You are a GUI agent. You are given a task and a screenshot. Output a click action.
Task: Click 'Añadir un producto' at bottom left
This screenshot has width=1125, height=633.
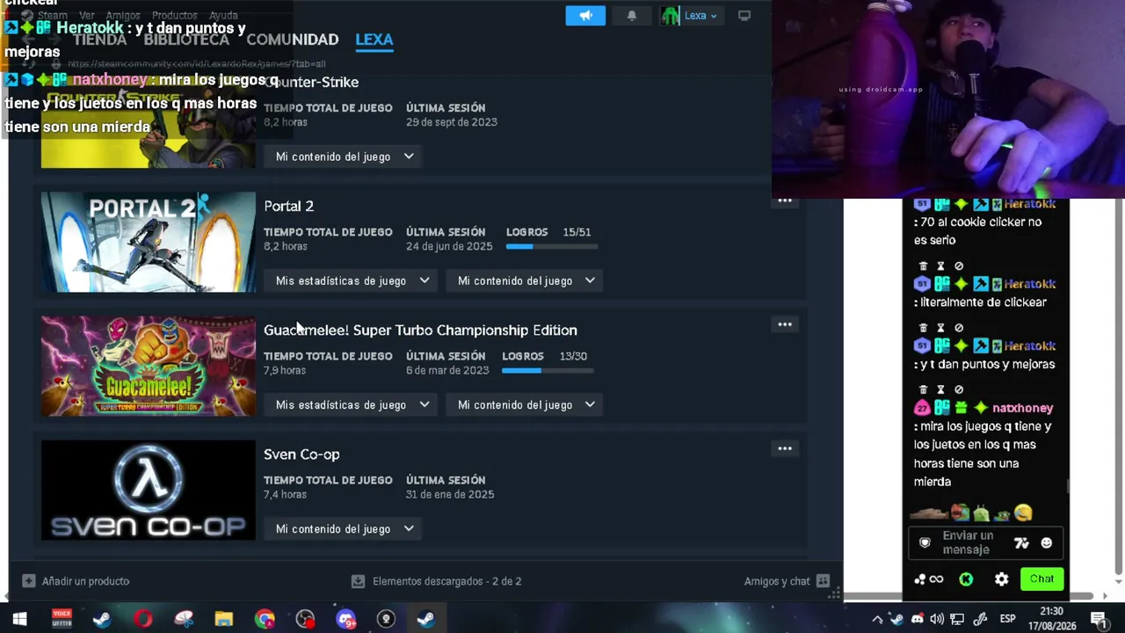tap(76, 581)
